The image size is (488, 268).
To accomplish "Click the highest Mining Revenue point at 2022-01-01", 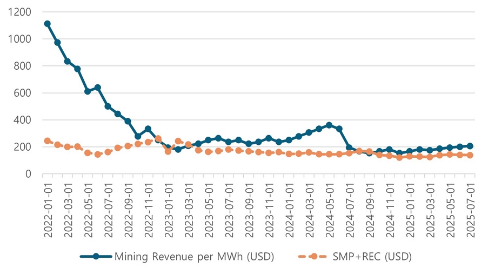I will (x=48, y=24).
